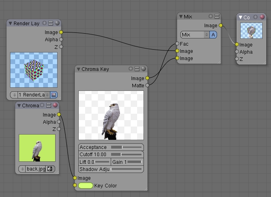Toggle options icon on Chroma image node
This screenshot has width=271, height=197.
click(x=49, y=105)
